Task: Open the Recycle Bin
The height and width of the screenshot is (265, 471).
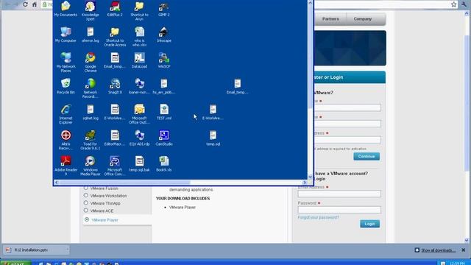Action: pos(65,86)
